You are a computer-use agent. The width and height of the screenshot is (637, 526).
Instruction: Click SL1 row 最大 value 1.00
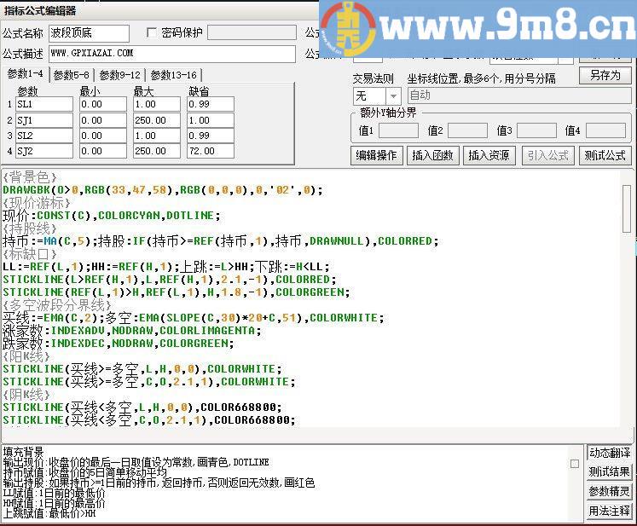pos(156,104)
